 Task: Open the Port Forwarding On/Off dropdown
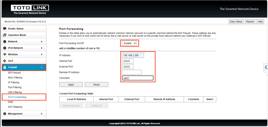tap(129, 43)
